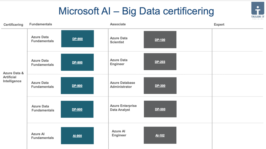This screenshot has height=149, width=266.
Task: Click the Associate column header
Action: click(118, 24)
